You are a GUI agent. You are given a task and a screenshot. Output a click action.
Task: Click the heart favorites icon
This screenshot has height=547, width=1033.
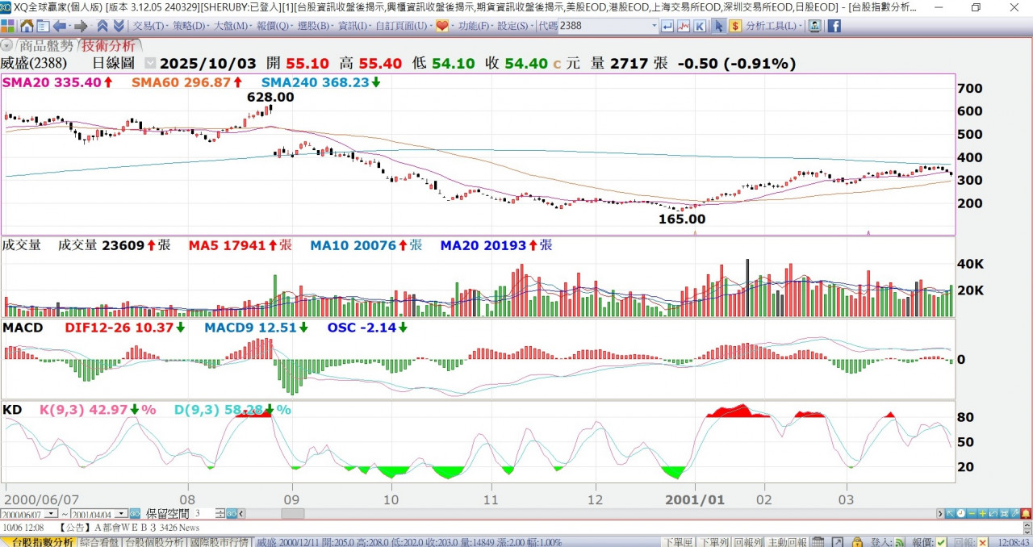click(x=442, y=26)
